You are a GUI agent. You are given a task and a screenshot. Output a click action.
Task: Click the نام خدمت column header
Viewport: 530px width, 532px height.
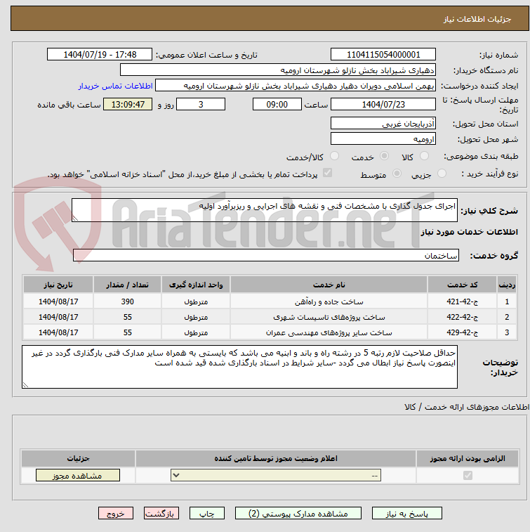tap(329, 285)
